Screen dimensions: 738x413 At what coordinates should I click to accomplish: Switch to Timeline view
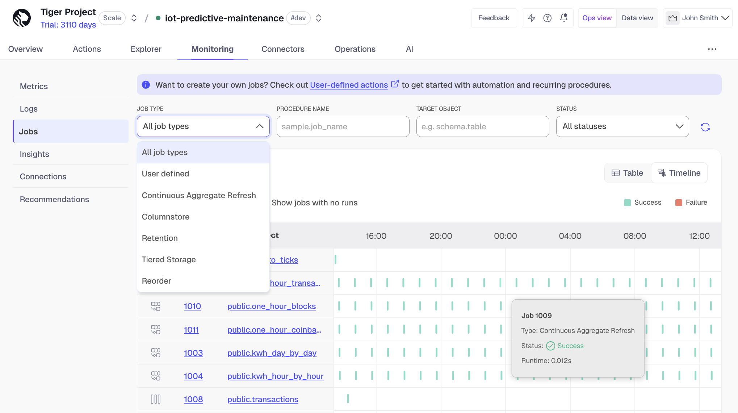click(679, 173)
